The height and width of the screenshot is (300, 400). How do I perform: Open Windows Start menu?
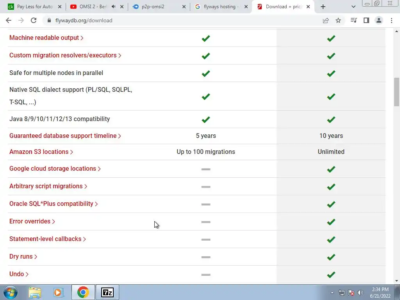point(10,292)
